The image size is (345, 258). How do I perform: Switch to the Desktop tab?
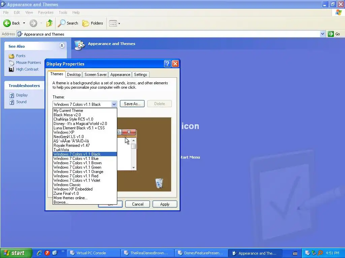click(74, 75)
